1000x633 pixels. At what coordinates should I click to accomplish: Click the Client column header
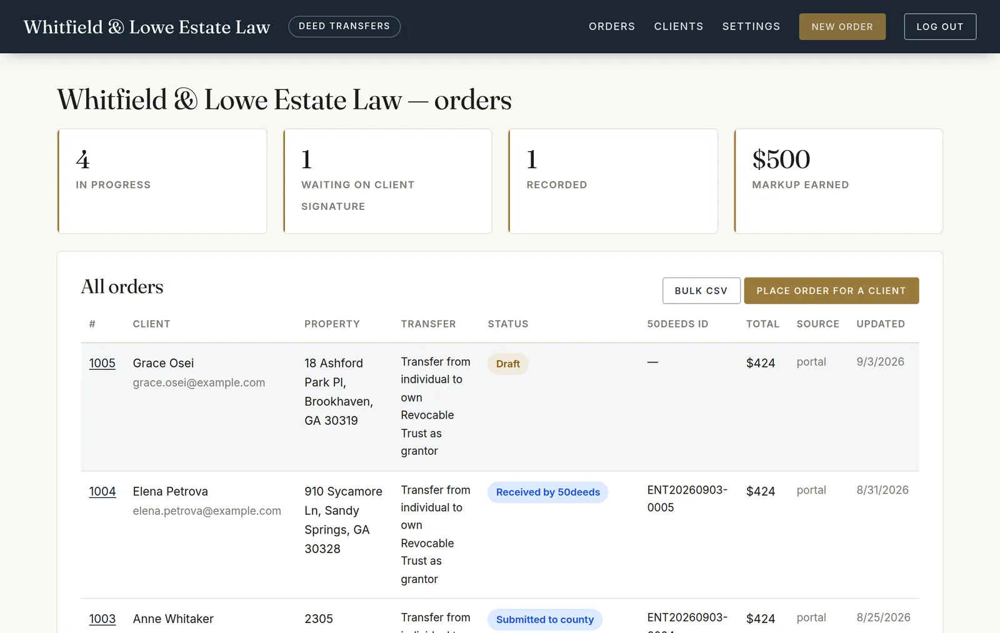(151, 324)
